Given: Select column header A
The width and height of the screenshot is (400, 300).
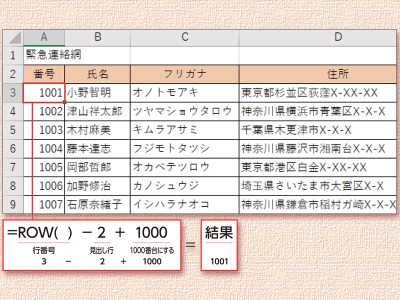Looking at the screenshot, I should pyautogui.click(x=44, y=37).
